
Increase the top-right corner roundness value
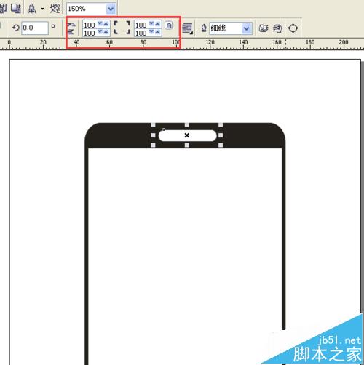(158, 24)
